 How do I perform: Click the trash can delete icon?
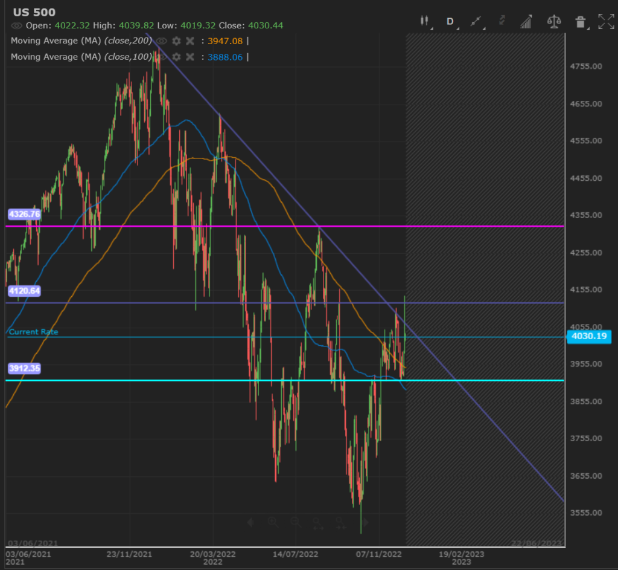click(580, 22)
